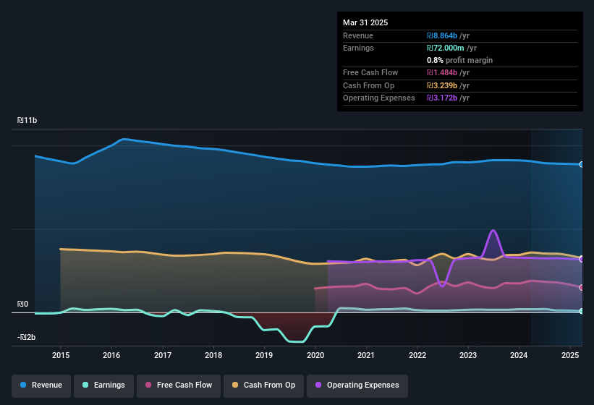Click the ₪72.000m earnings value in tooltip
Viewport: 594px width, 405px height.
coord(445,48)
